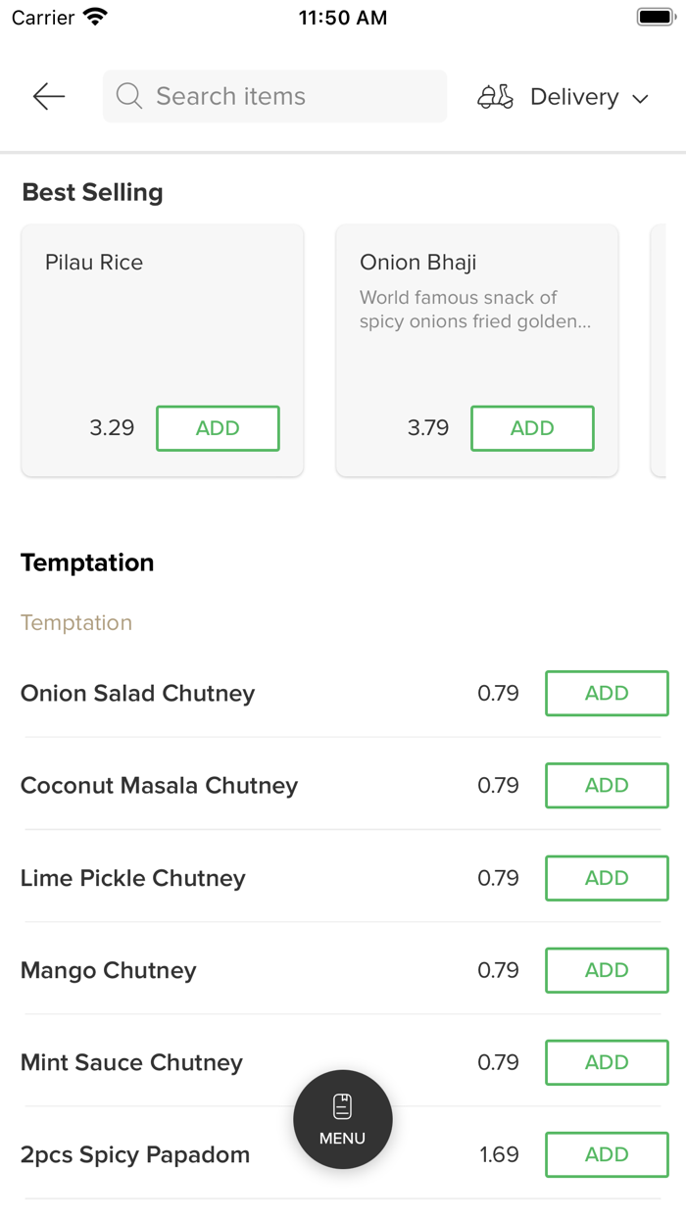Add Pilau Rice to order
This screenshot has width=686, height=1219.
218,428
